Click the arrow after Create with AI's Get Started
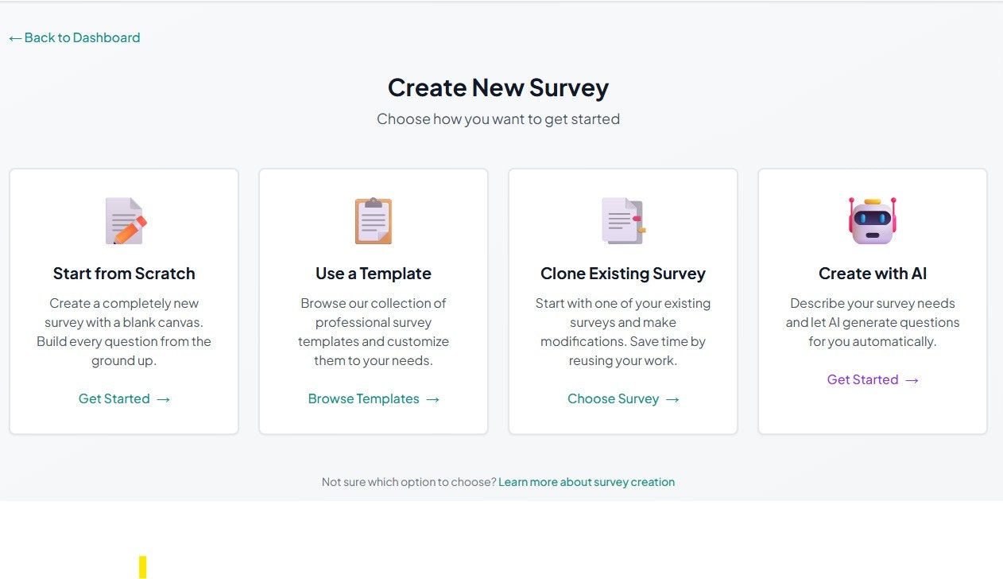The width and height of the screenshot is (1003, 579). point(911,380)
